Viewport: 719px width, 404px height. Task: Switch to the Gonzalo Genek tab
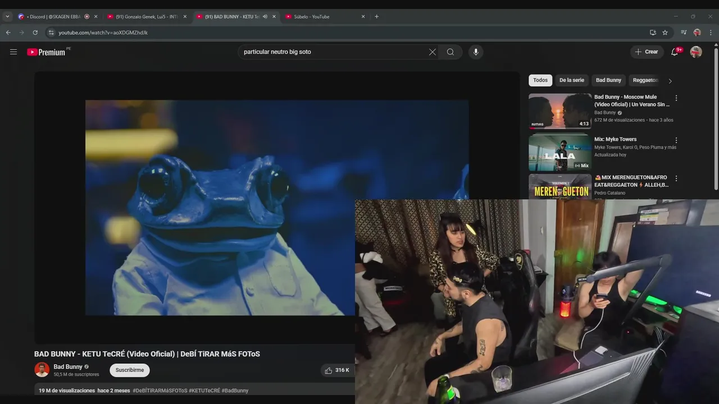147,16
